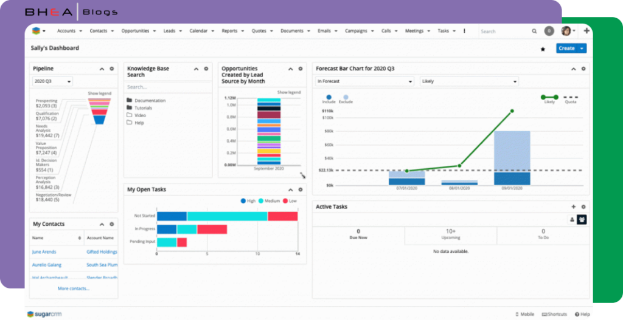Open the Documentation folder icon
This screenshot has height=320, width=623.
pos(129,100)
